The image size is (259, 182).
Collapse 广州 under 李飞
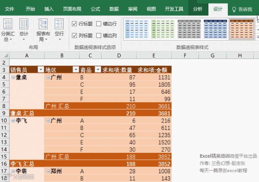[x=48, y=121]
